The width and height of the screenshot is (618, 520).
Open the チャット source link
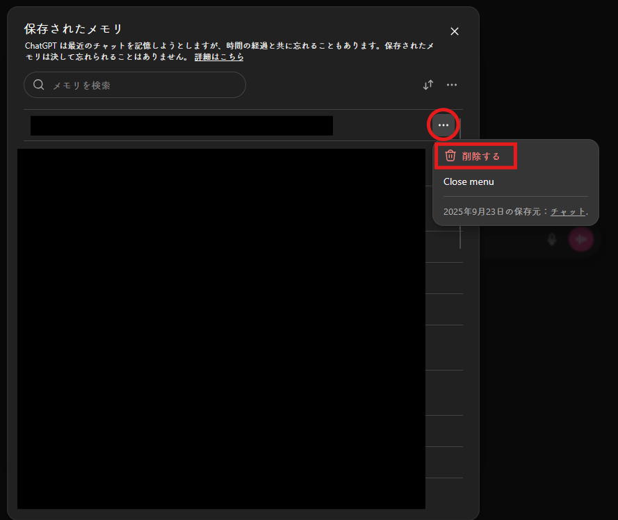(x=568, y=211)
